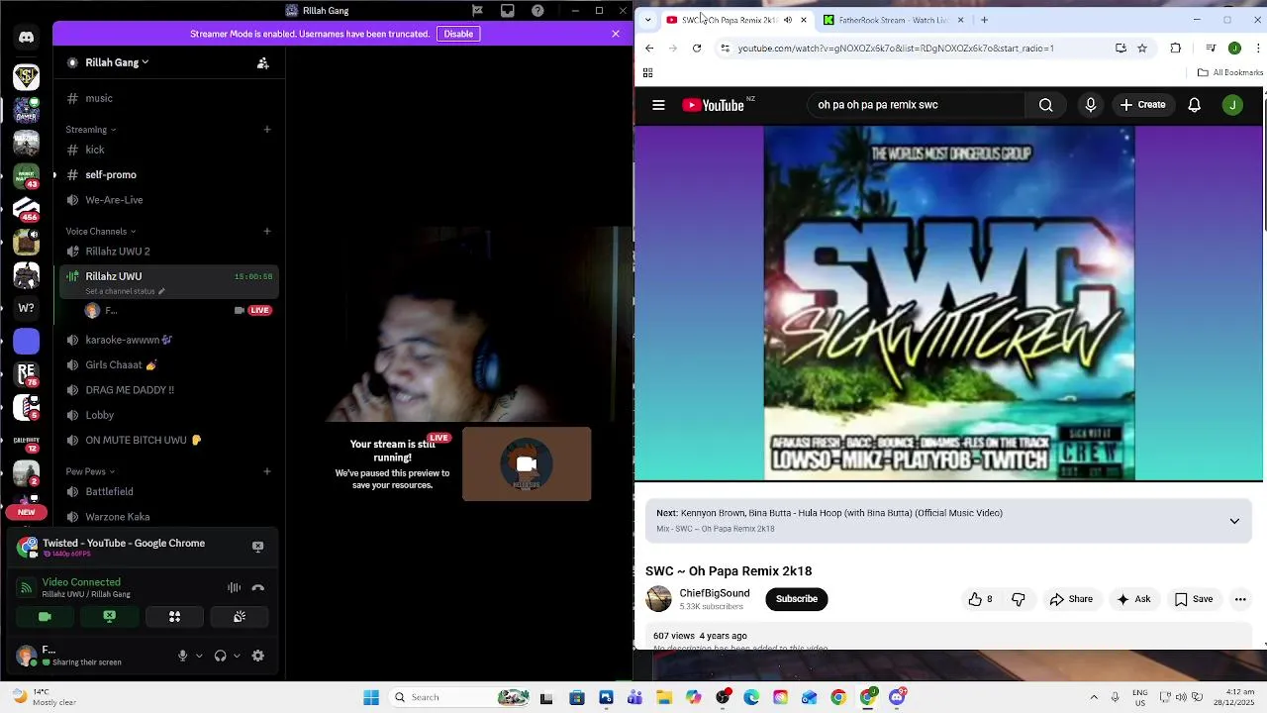The image size is (1267, 713).
Task: Collapse the Streaming category
Action: tap(91, 130)
